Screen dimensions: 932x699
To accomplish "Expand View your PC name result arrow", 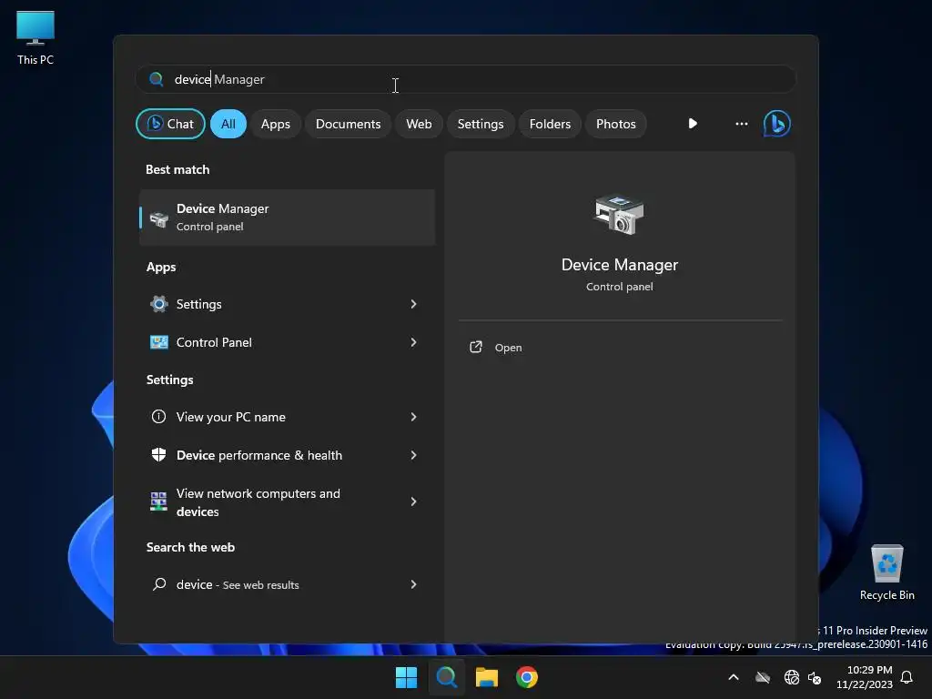I will (x=414, y=417).
